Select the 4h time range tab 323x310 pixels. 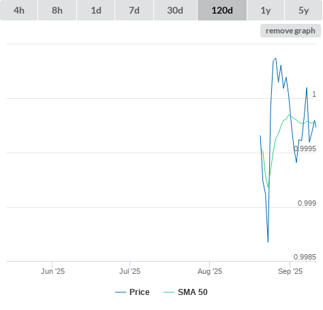[19, 10]
